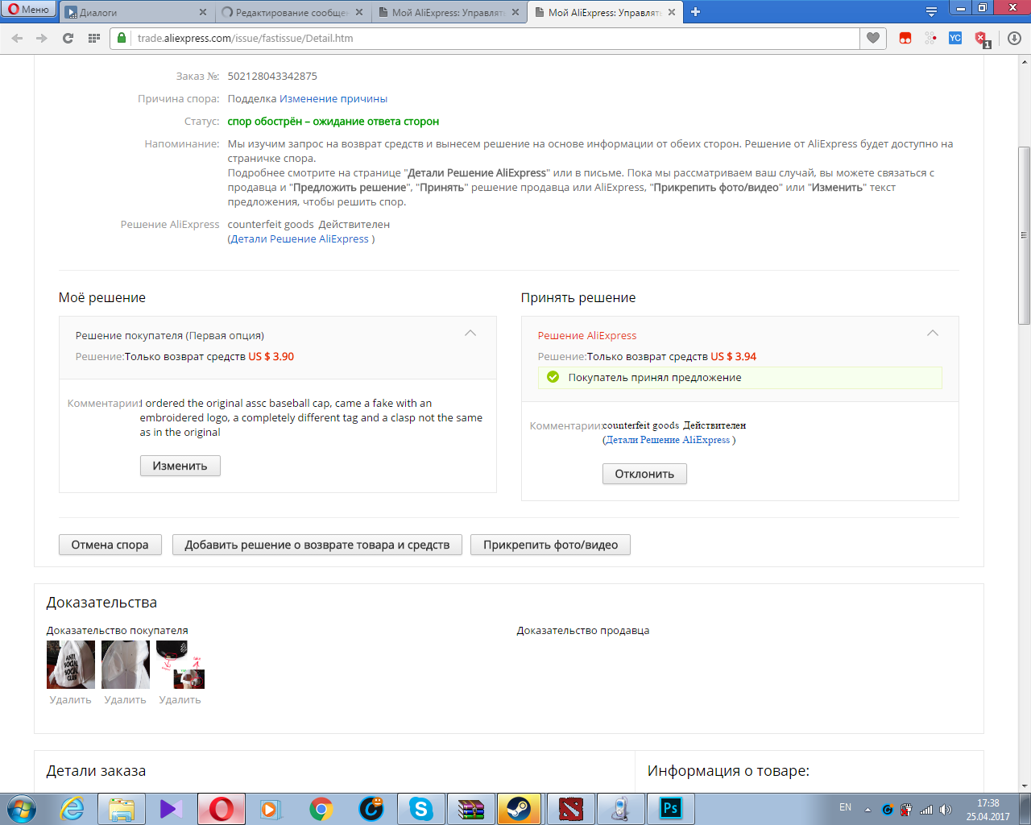The image size is (1031, 825).
Task: Open Детали Решение AliExpress link in comments
Action: [x=669, y=440]
